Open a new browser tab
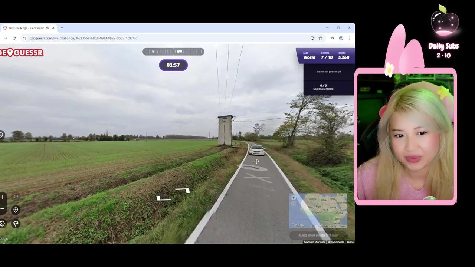 click(62, 28)
